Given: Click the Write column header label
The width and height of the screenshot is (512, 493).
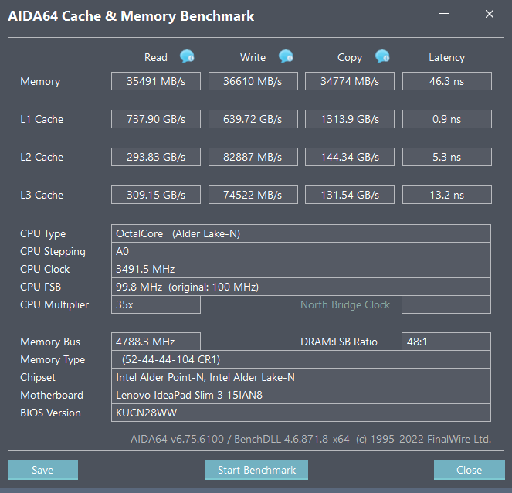Looking at the screenshot, I should [253, 57].
